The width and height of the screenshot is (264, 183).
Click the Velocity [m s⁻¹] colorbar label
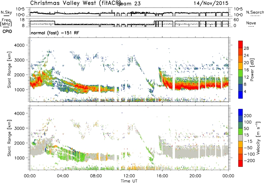tap(258, 138)
